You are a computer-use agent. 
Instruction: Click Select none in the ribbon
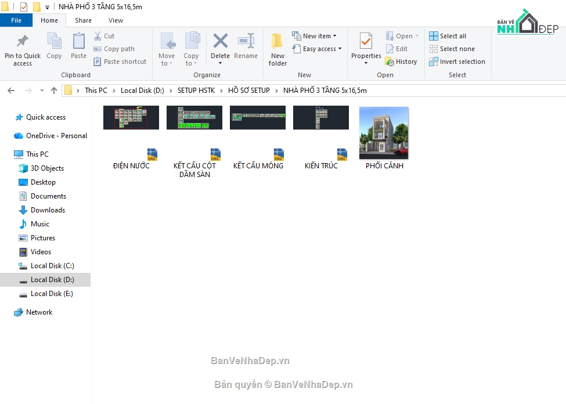click(452, 49)
